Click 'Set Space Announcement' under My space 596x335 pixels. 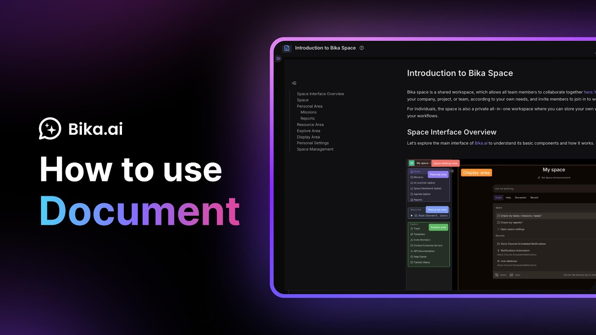(554, 178)
